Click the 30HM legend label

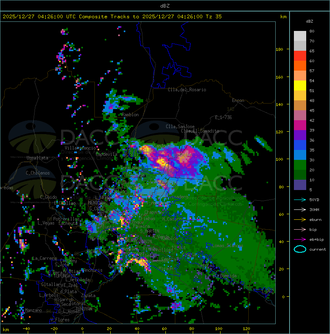[314, 209]
